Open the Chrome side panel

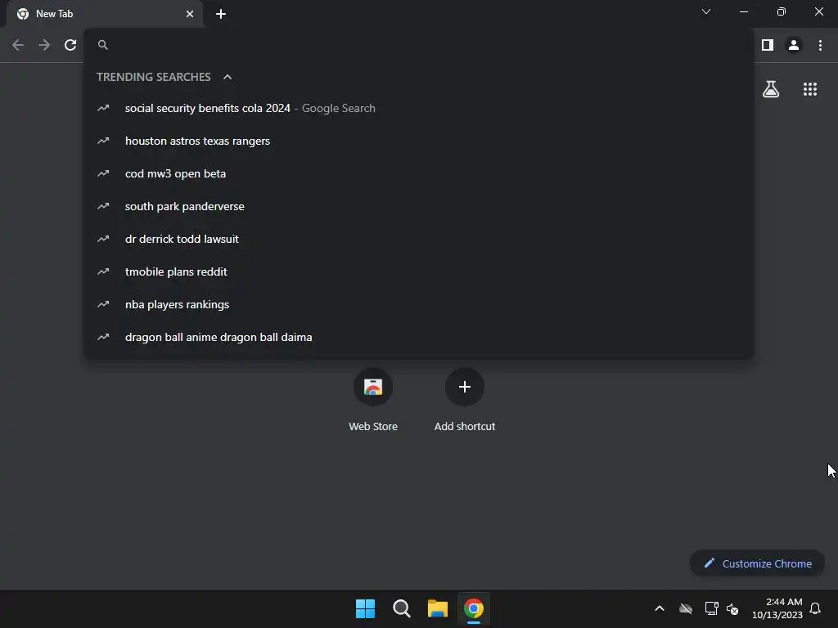tap(768, 46)
